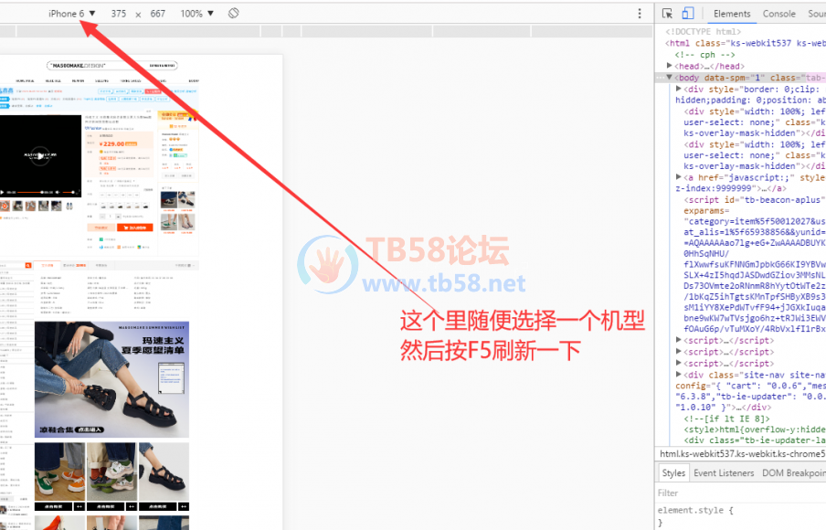Click the small play icon in video controls

point(2,192)
